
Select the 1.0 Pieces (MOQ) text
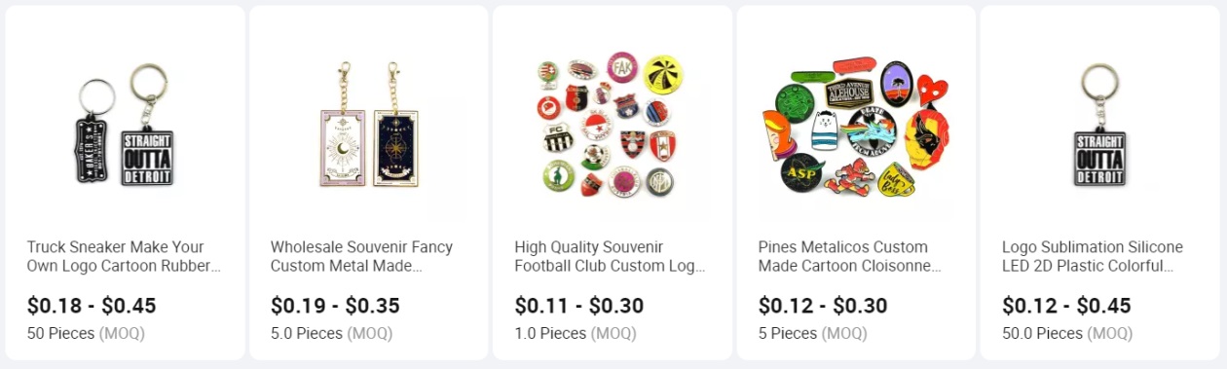click(x=575, y=333)
